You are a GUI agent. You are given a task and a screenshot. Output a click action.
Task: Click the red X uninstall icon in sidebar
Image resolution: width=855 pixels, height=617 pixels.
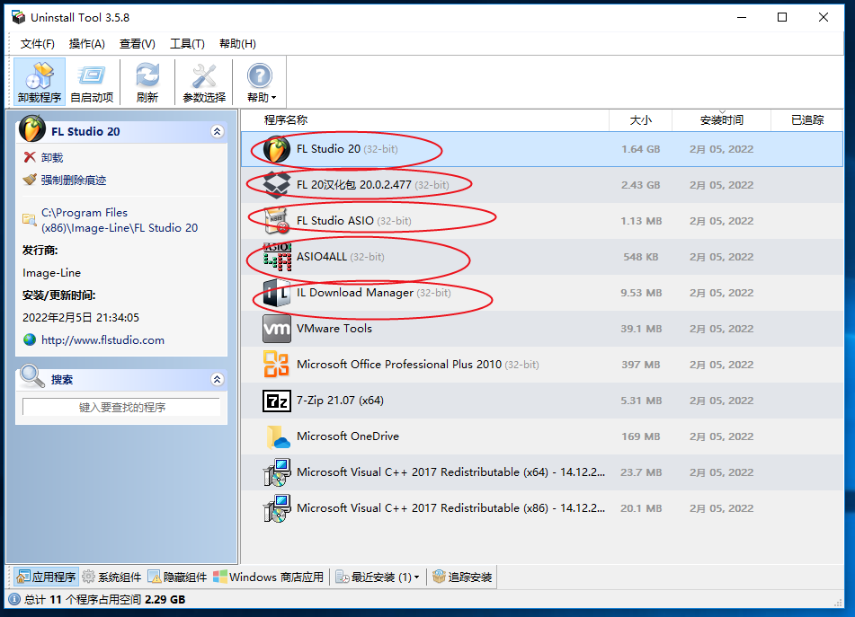(x=30, y=157)
